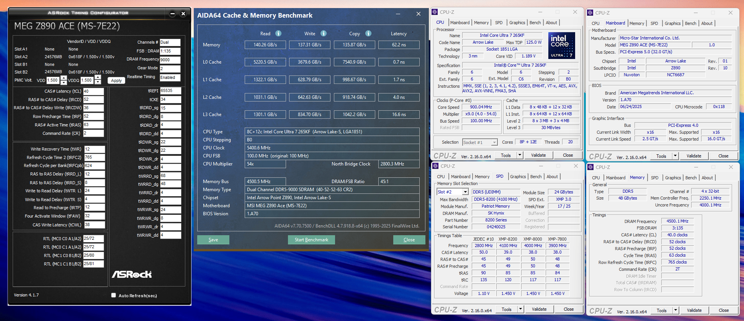Click the Memory Latency result 62.2 ns
Viewport: 744px width, 321px height.
pos(399,45)
